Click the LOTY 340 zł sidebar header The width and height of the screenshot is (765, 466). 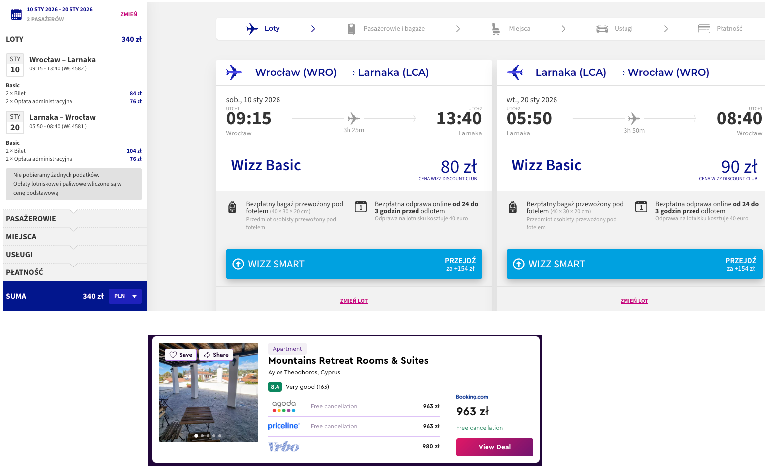pos(74,39)
